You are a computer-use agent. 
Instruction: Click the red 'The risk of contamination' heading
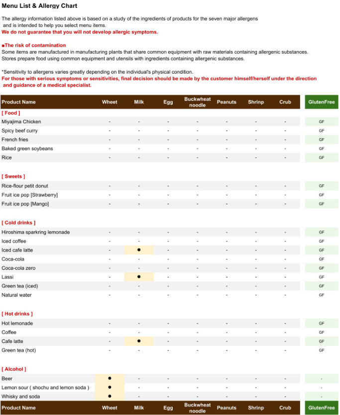pos(34,45)
